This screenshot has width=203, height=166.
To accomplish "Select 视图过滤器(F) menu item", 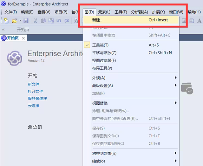I will tap(131, 60).
